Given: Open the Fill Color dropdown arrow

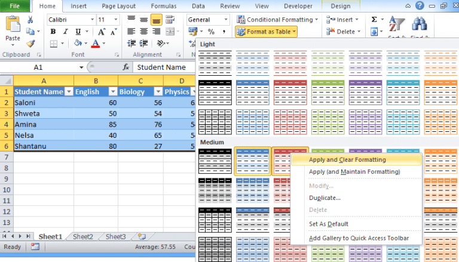Looking at the screenshot, I should point(86,44).
